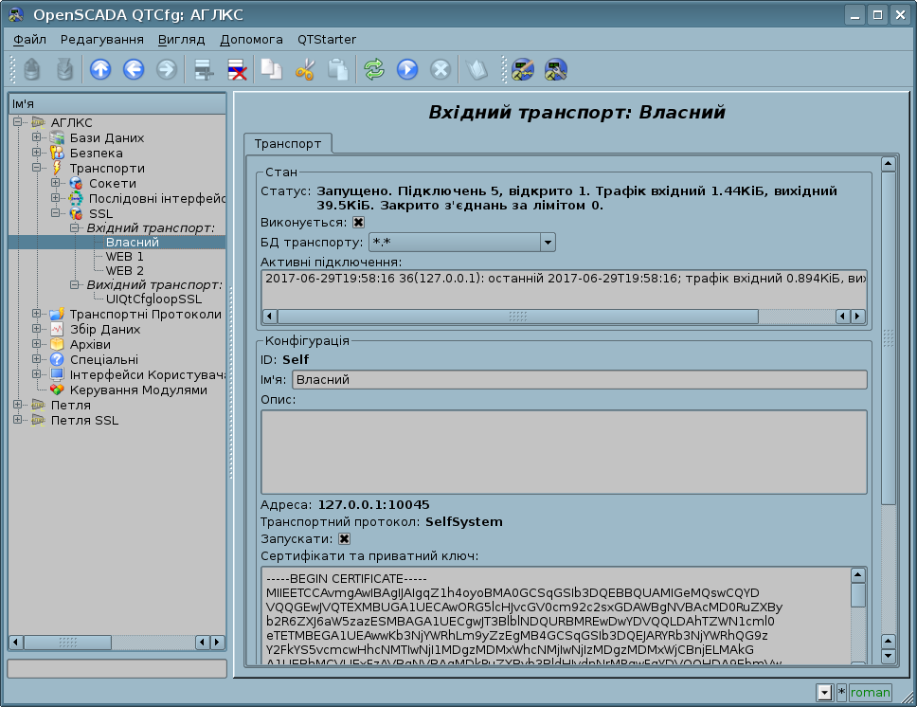This screenshot has width=917, height=707.
Task: Click the delete item icon with red cross
Action: coord(236,69)
